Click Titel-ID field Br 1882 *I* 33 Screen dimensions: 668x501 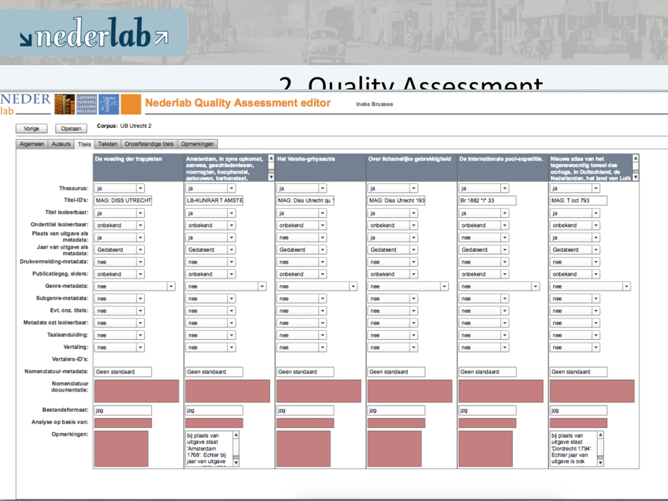click(x=487, y=200)
